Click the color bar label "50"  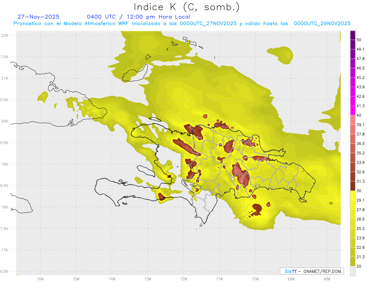(x=359, y=40)
